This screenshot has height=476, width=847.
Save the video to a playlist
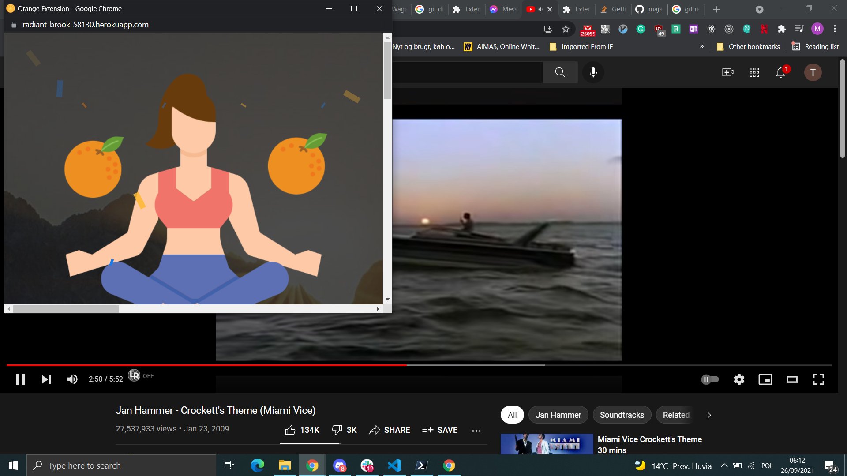click(440, 430)
